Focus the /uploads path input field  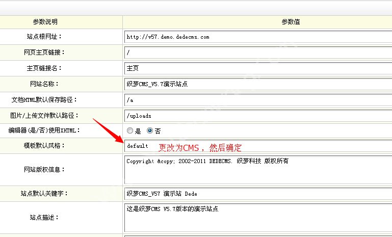257,116
